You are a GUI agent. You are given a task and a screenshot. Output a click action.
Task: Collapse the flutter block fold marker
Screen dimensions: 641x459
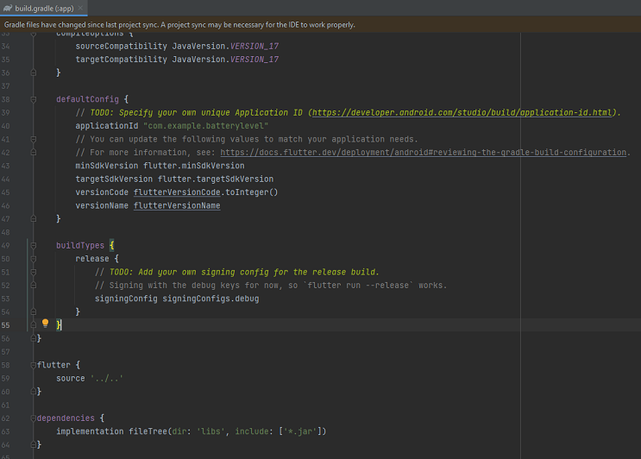pos(34,365)
